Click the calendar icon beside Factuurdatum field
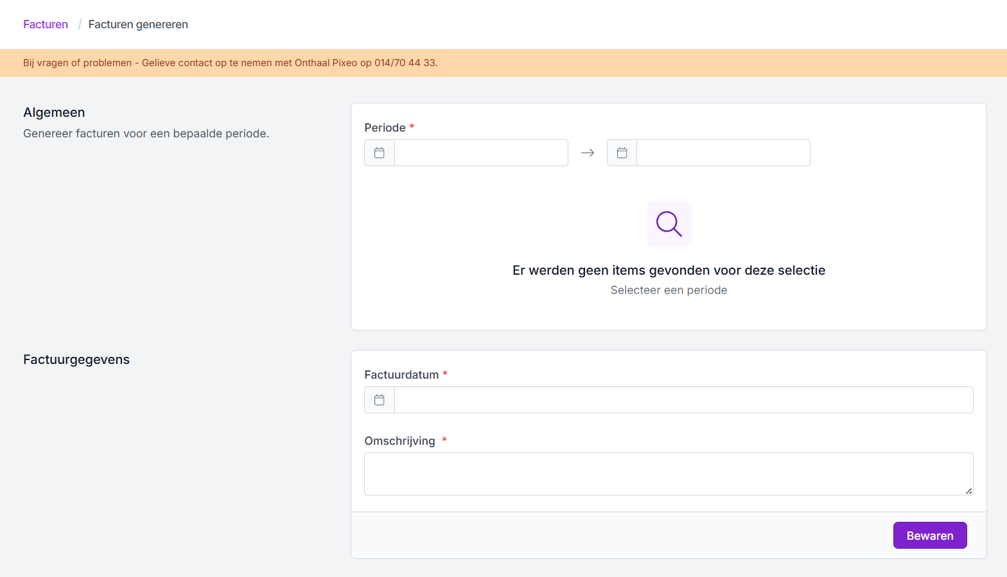 tap(380, 400)
